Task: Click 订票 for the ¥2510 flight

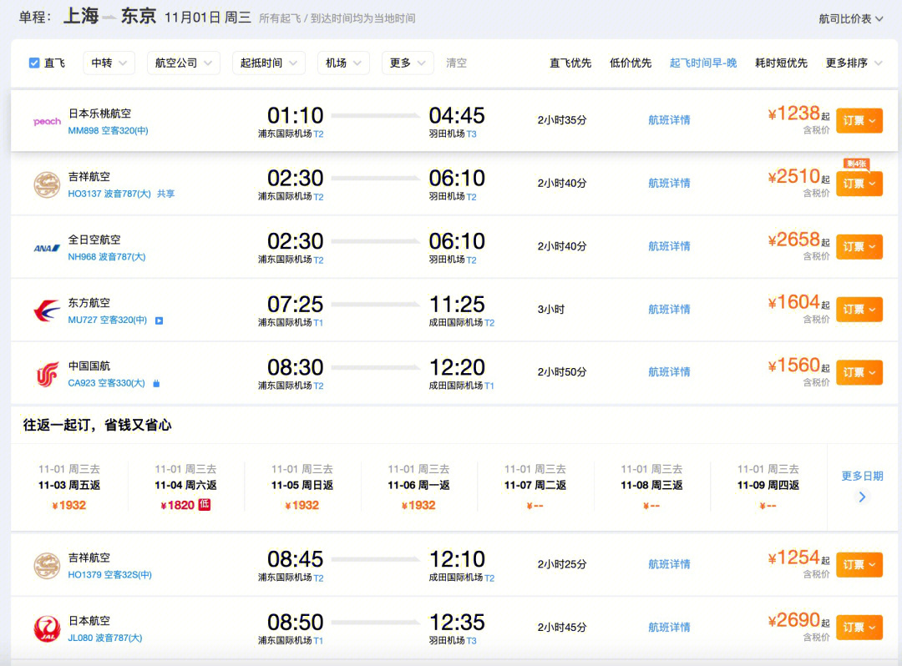Action: (859, 184)
